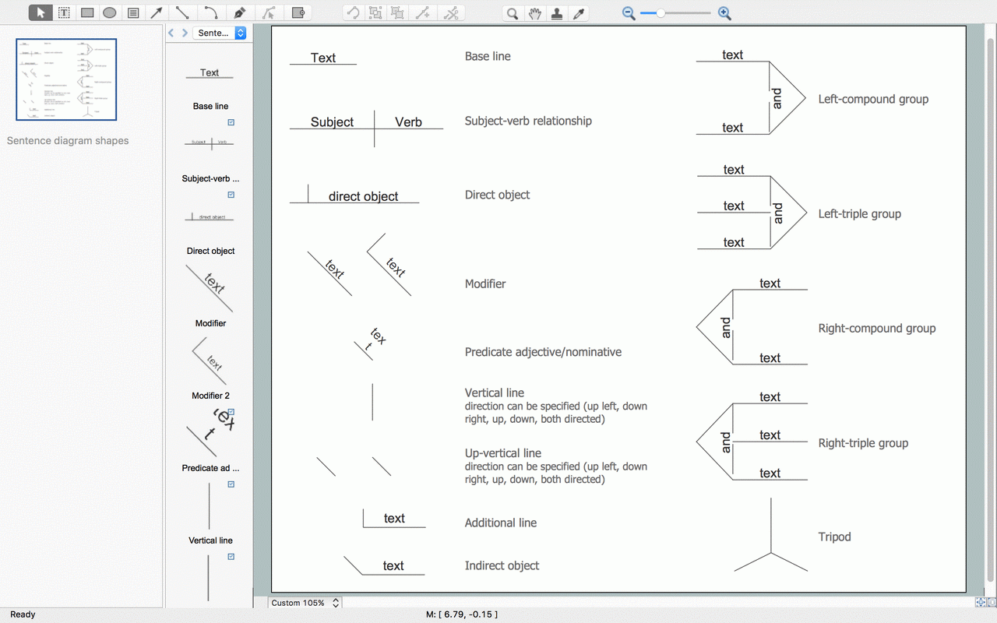
Task: Open the Custom 105% zoom stepper
Action: [336, 603]
